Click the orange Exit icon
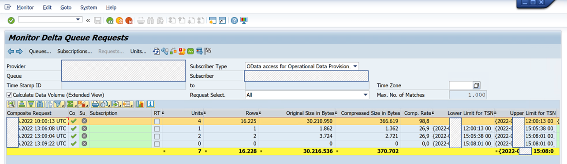The width and height of the screenshot is (567, 164). [x=119, y=20]
